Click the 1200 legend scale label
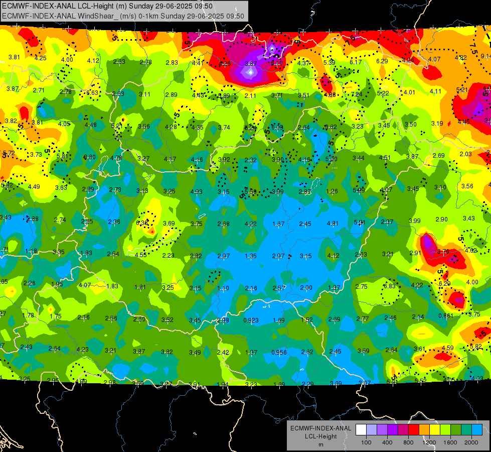 point(429,442)
